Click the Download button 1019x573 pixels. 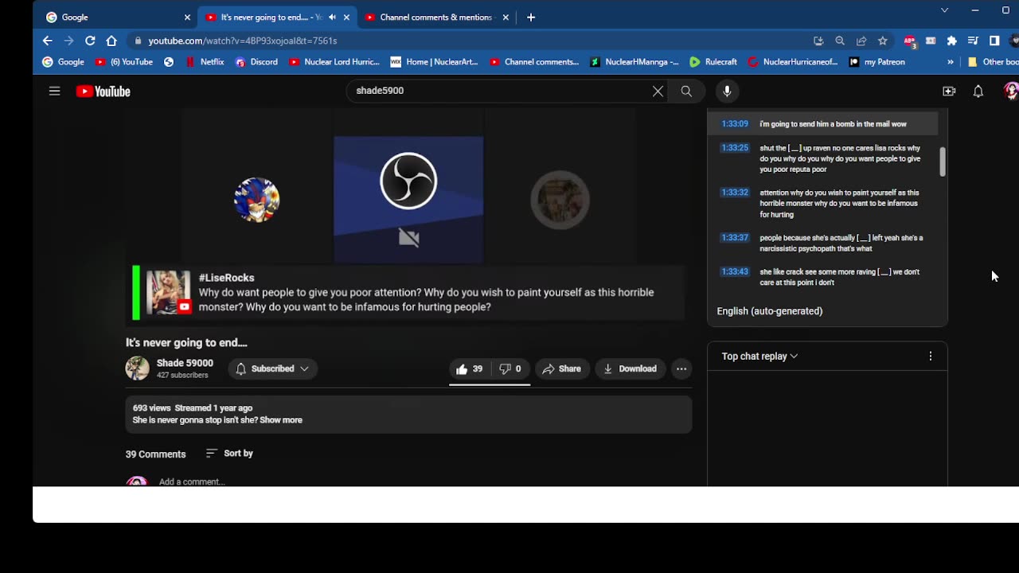630,368
